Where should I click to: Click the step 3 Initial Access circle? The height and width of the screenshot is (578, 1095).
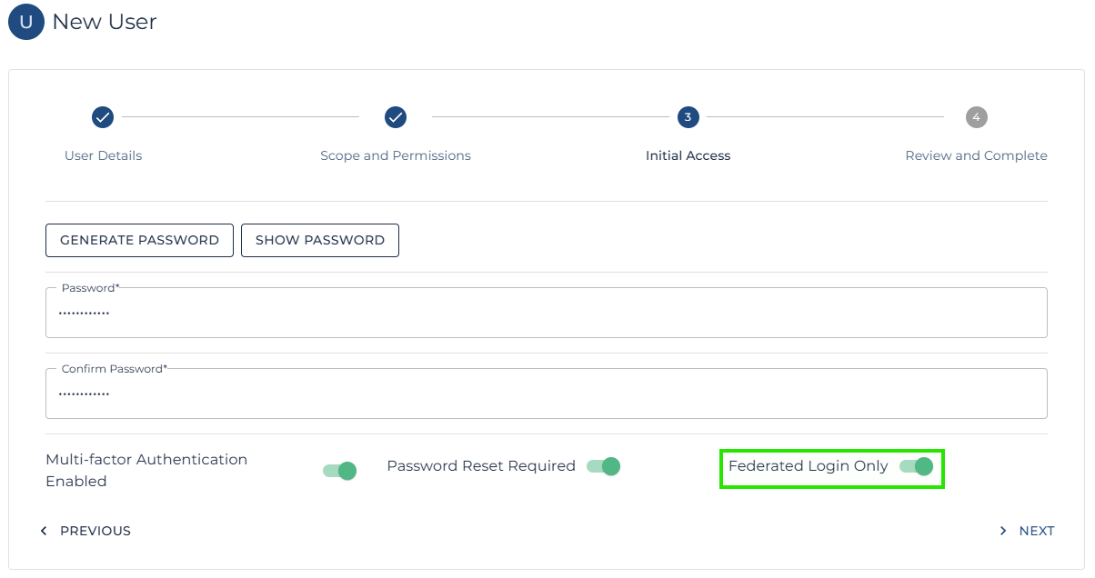tap(688, 117)
